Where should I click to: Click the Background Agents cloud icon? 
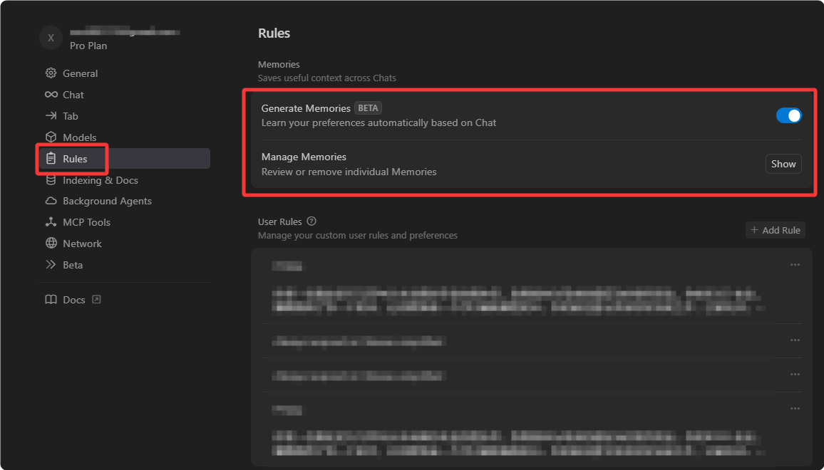(51, 201)
